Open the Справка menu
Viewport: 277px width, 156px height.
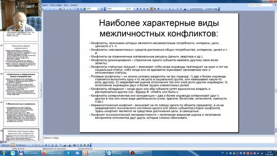click(x=74, y=5)
